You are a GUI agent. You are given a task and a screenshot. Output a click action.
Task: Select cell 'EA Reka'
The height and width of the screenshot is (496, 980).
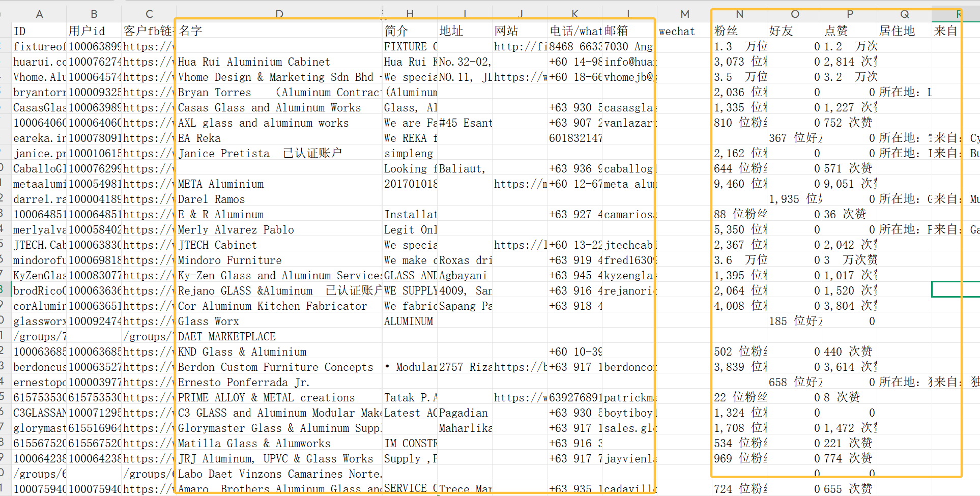[x=279, y=138]
